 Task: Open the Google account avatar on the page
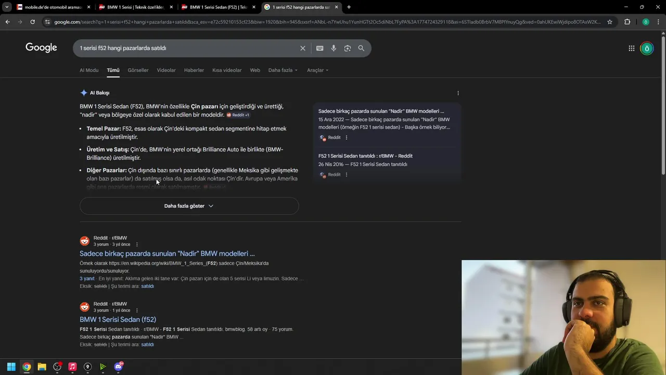(x=647, y=48)
